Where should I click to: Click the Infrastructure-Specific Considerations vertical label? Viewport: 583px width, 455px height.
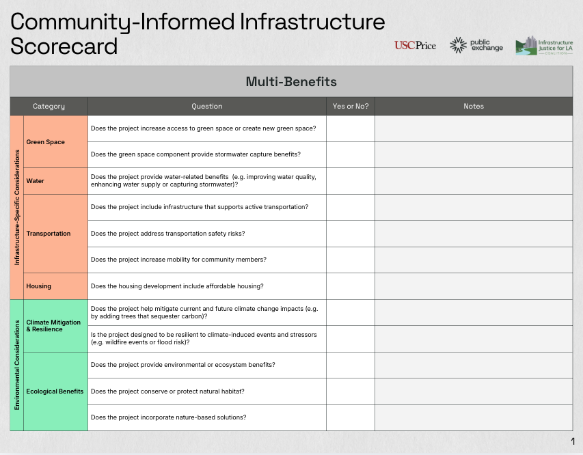pyautogui.click(x=17, y=208)
